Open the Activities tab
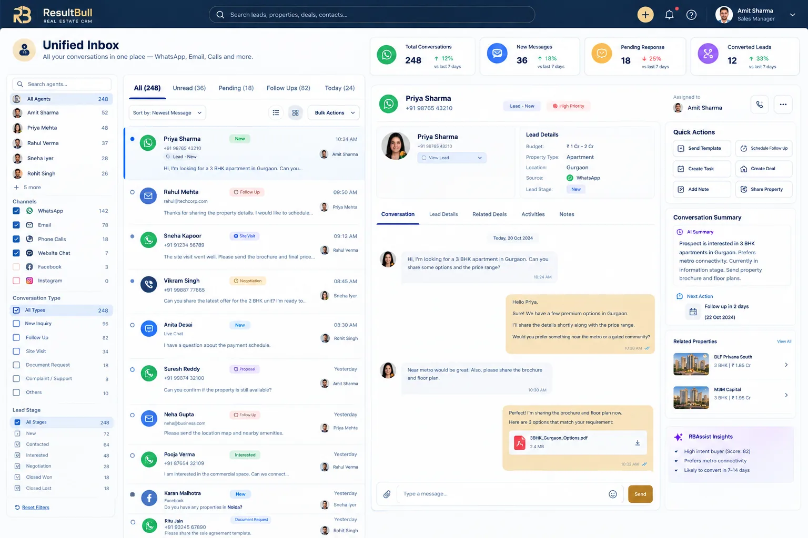The width and height of the screenshot is (808, 538). coord(533,214)
